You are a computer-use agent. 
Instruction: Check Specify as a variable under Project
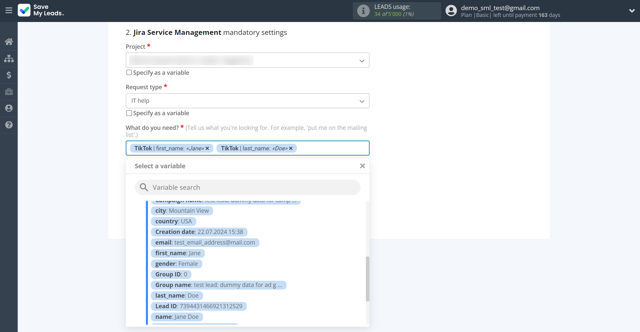click(x=129, y=73)
